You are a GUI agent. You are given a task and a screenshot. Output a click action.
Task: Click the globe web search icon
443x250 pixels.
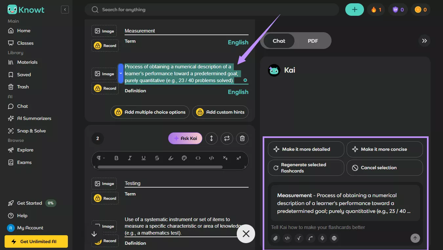334,238
